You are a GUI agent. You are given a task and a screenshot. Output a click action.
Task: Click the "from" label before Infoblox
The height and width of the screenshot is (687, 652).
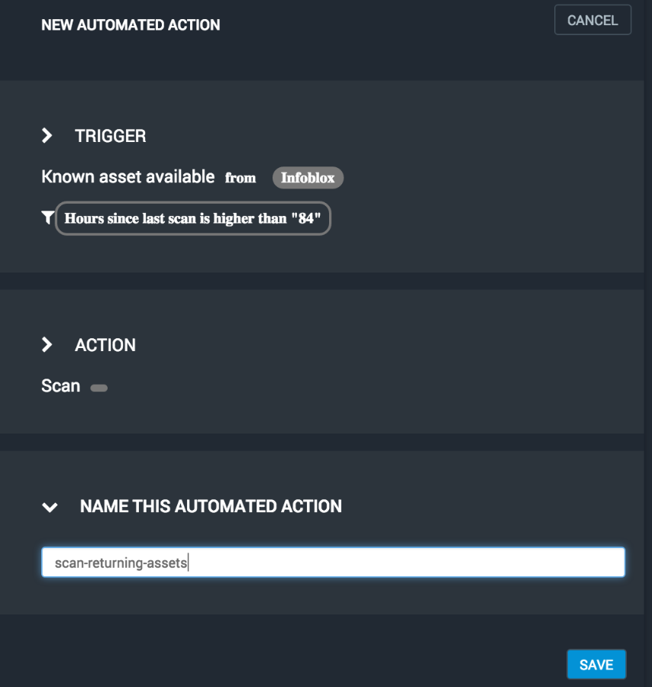tap(240, 178)
